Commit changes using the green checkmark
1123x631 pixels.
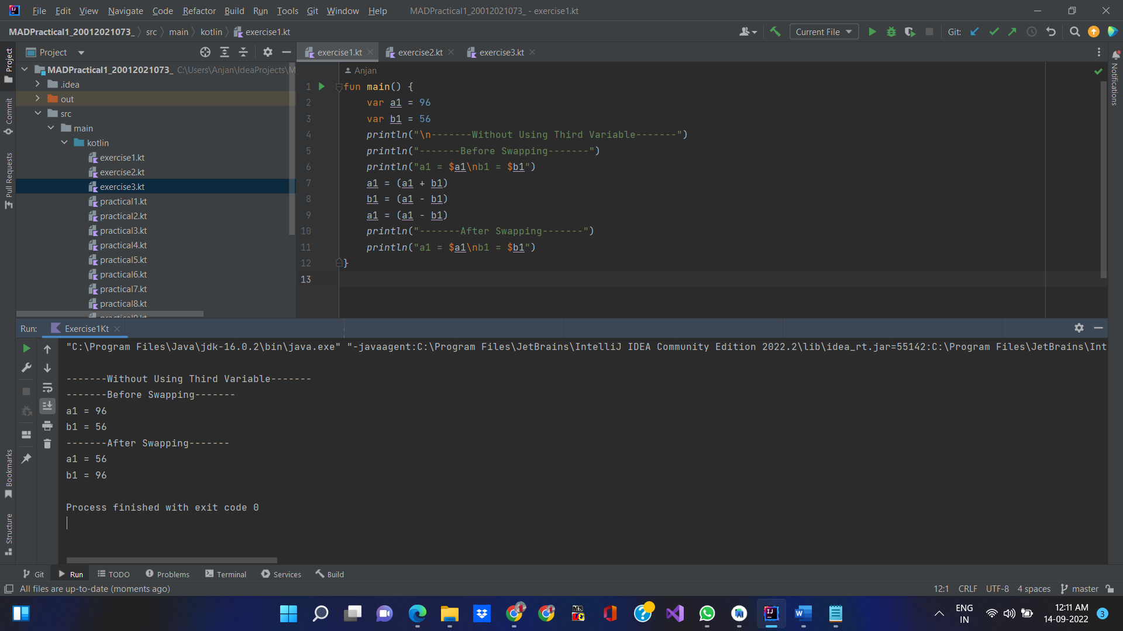[x=994, y=32]
